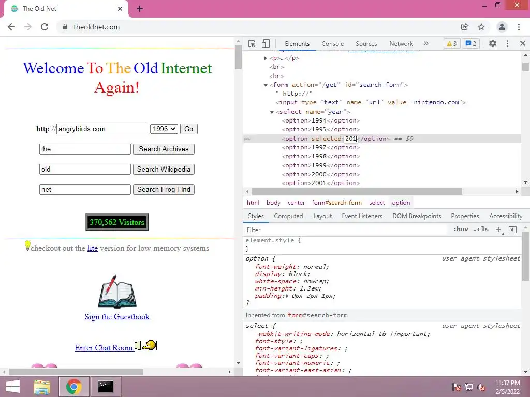Open the Layout pane tab

(322, 216)
